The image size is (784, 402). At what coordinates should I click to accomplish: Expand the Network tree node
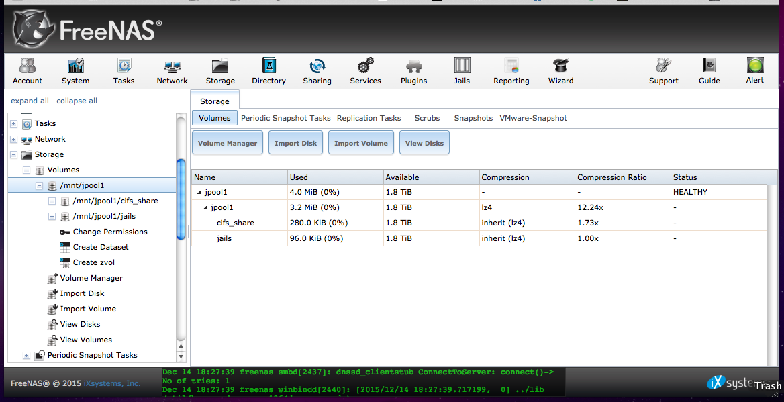pyautogui.click(x=14, y=139)
